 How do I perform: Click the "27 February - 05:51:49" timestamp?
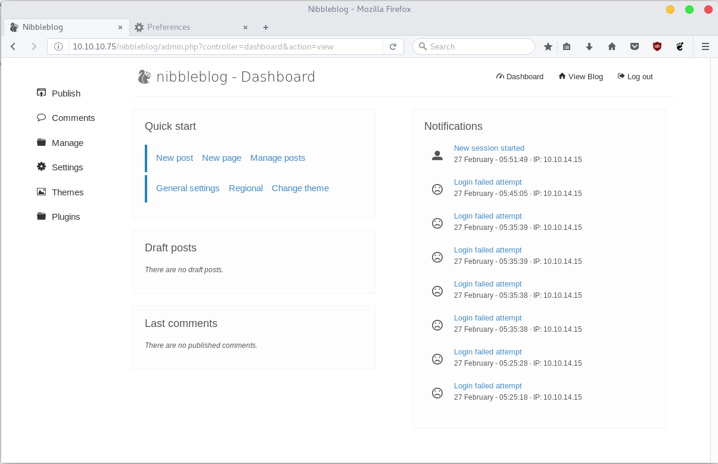coord(491,160)
